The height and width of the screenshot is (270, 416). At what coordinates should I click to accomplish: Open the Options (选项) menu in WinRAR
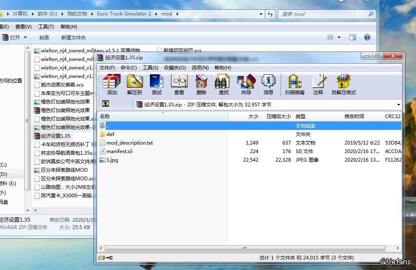click(x=200, y=68)
